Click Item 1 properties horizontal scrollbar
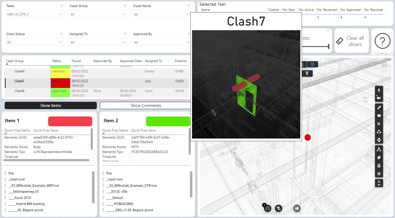Image resolution: width=395 pixels, height=218 pixels. point(47,160)
